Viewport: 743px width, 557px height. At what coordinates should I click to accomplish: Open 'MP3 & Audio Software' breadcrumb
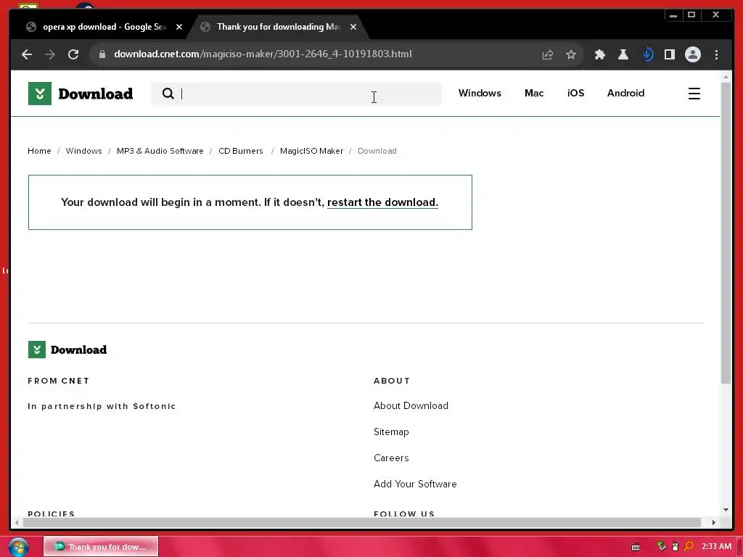click(x=160, y=151)
